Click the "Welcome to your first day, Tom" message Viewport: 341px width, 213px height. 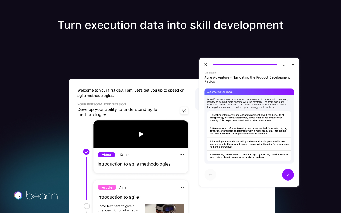point(131,93)
